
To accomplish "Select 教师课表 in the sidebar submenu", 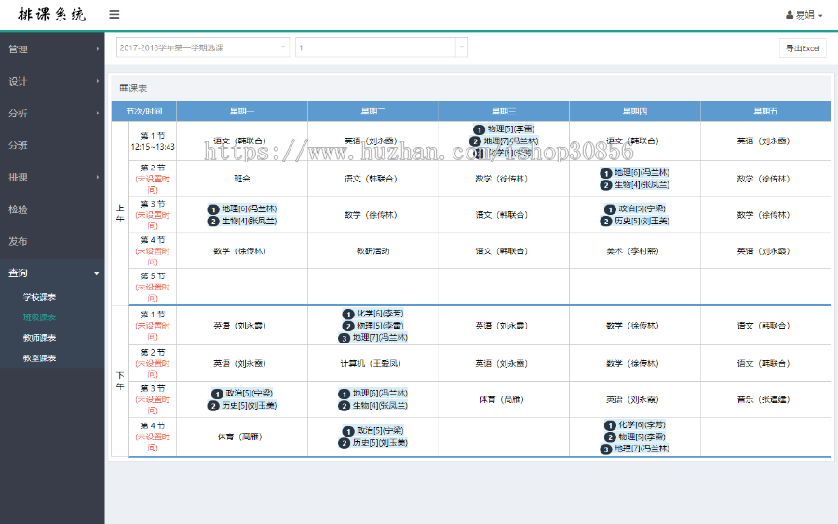I will pos(39,338).
